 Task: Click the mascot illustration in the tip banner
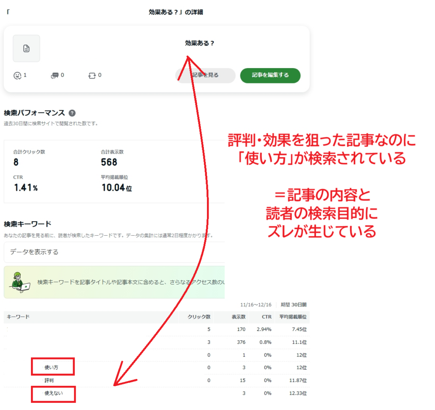[x=20, y=282]
